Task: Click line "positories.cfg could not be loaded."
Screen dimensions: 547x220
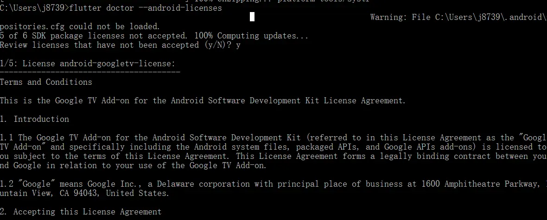Action: (x=80, y=26)
